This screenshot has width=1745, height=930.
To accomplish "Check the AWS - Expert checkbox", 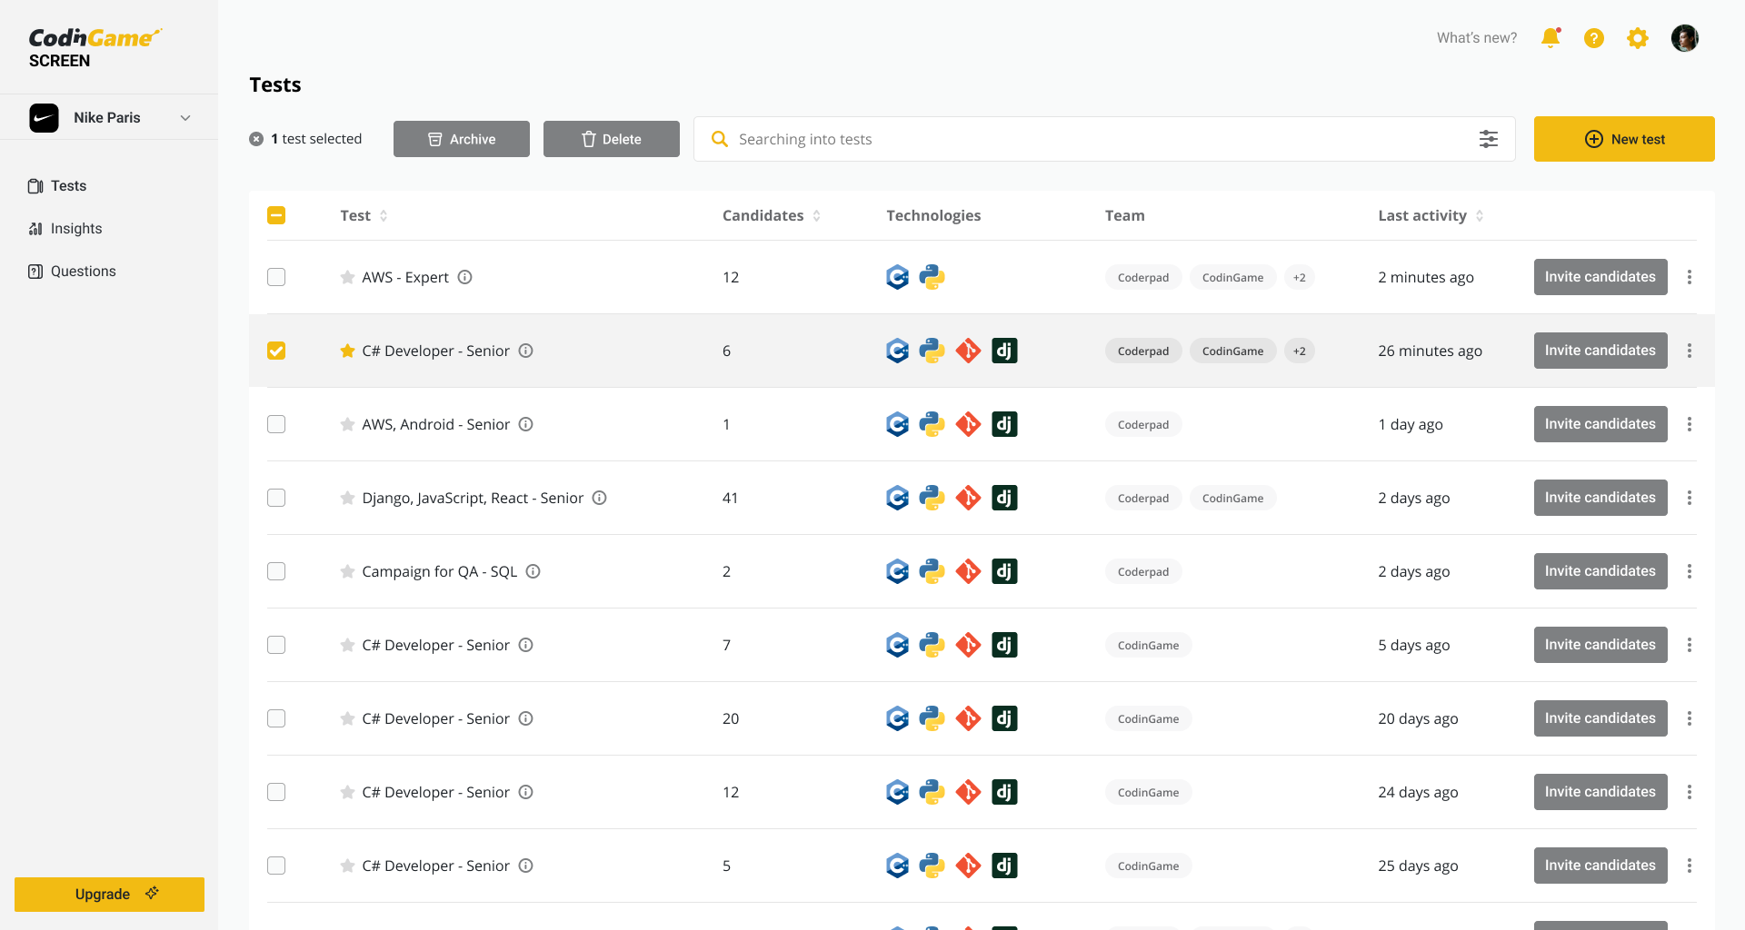I will 276,277.
